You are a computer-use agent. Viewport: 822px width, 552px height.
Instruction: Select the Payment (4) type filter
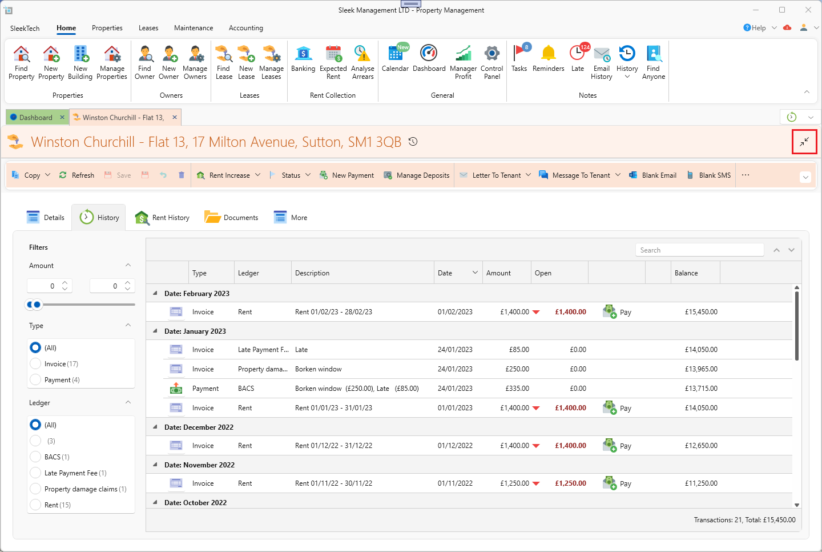35,380
